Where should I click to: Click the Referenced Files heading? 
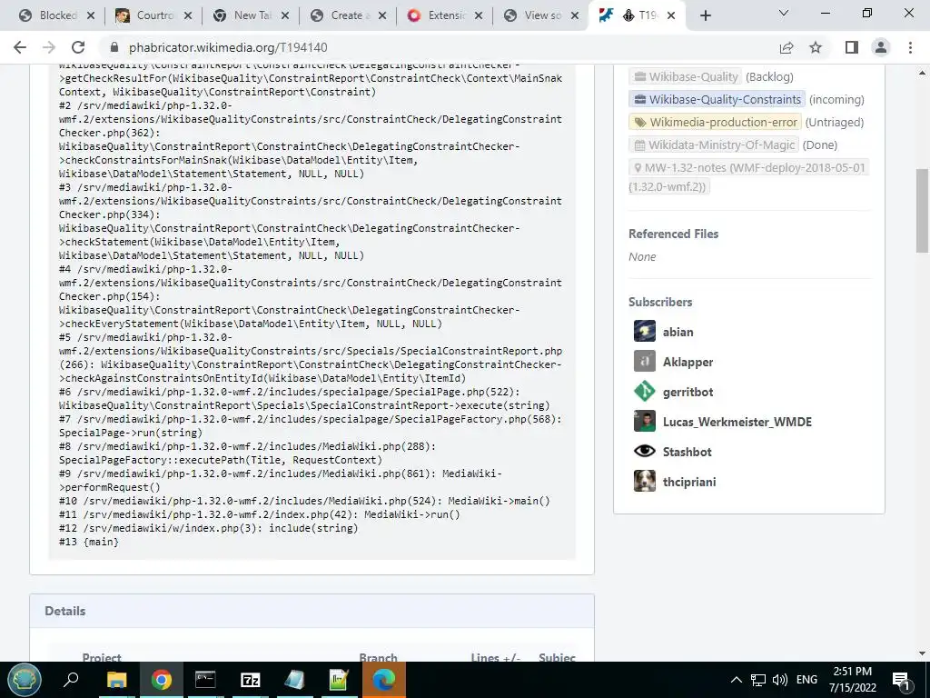click(673, 234)
